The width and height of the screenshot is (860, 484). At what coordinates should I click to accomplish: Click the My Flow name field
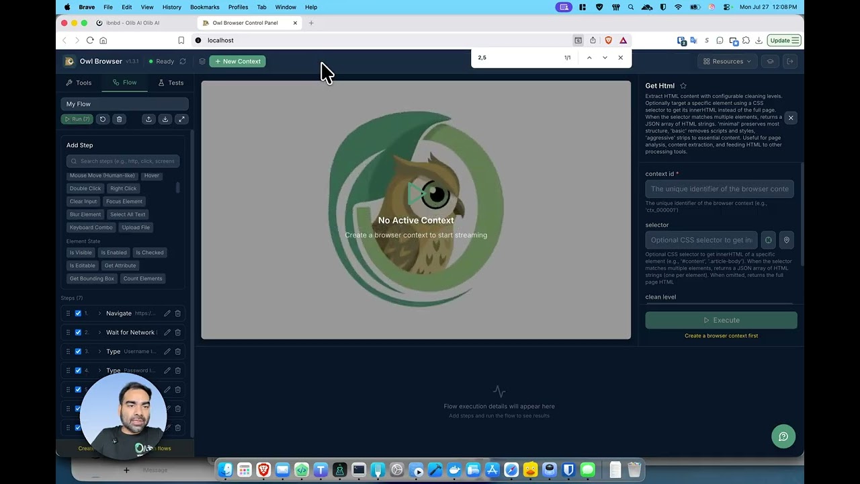[124, 104]
